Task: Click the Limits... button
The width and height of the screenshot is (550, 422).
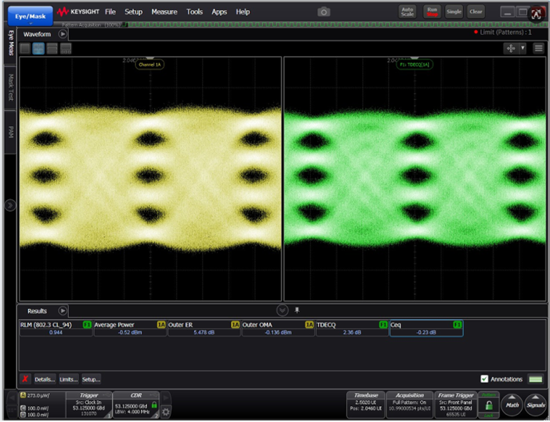Action: point(68,379)
